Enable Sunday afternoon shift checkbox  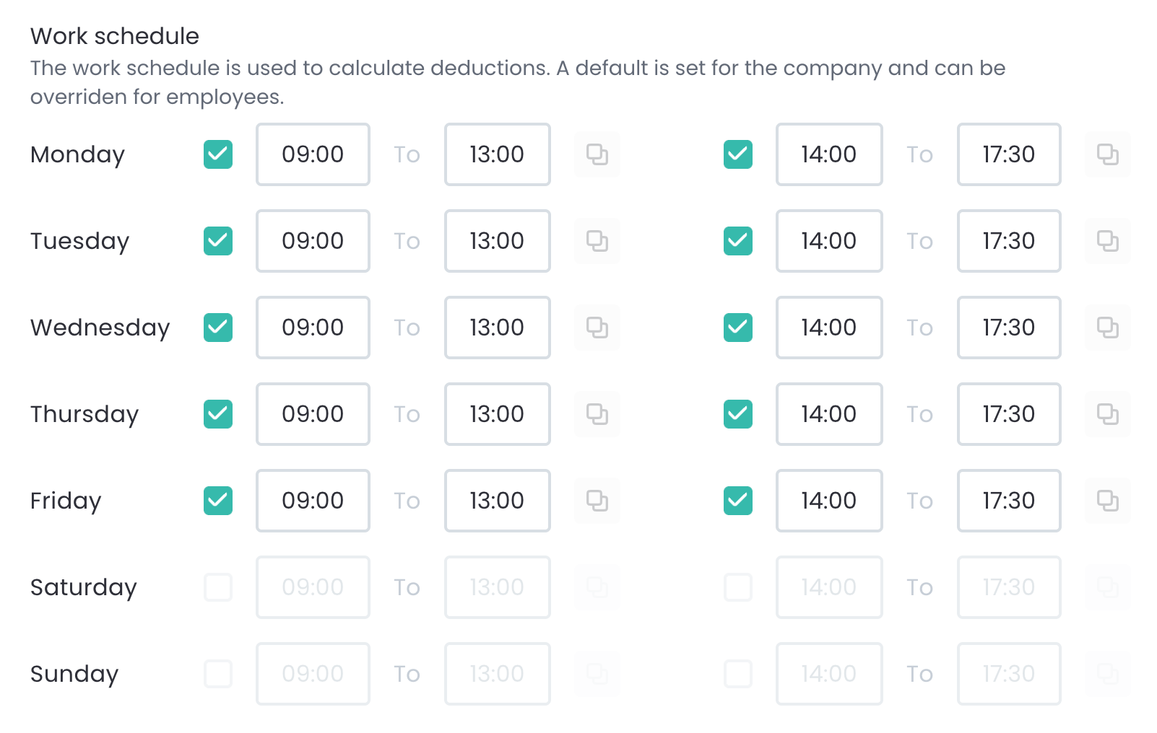(738, 674)
